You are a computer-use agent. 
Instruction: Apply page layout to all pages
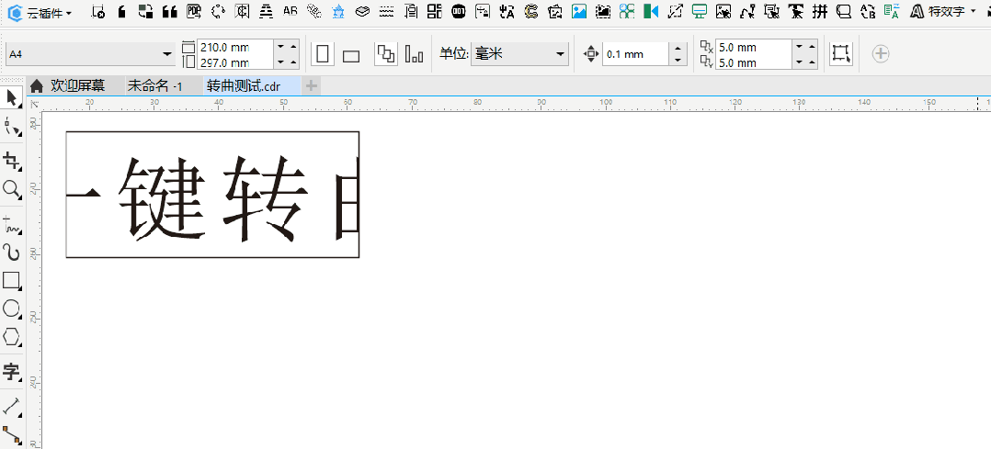[x=386, y=54]
